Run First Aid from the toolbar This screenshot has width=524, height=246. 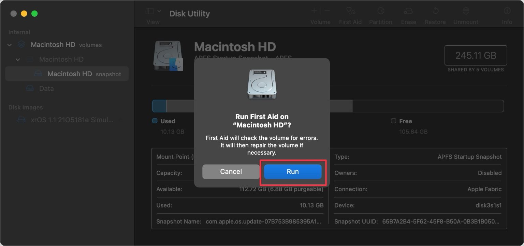tap(350, 14)
